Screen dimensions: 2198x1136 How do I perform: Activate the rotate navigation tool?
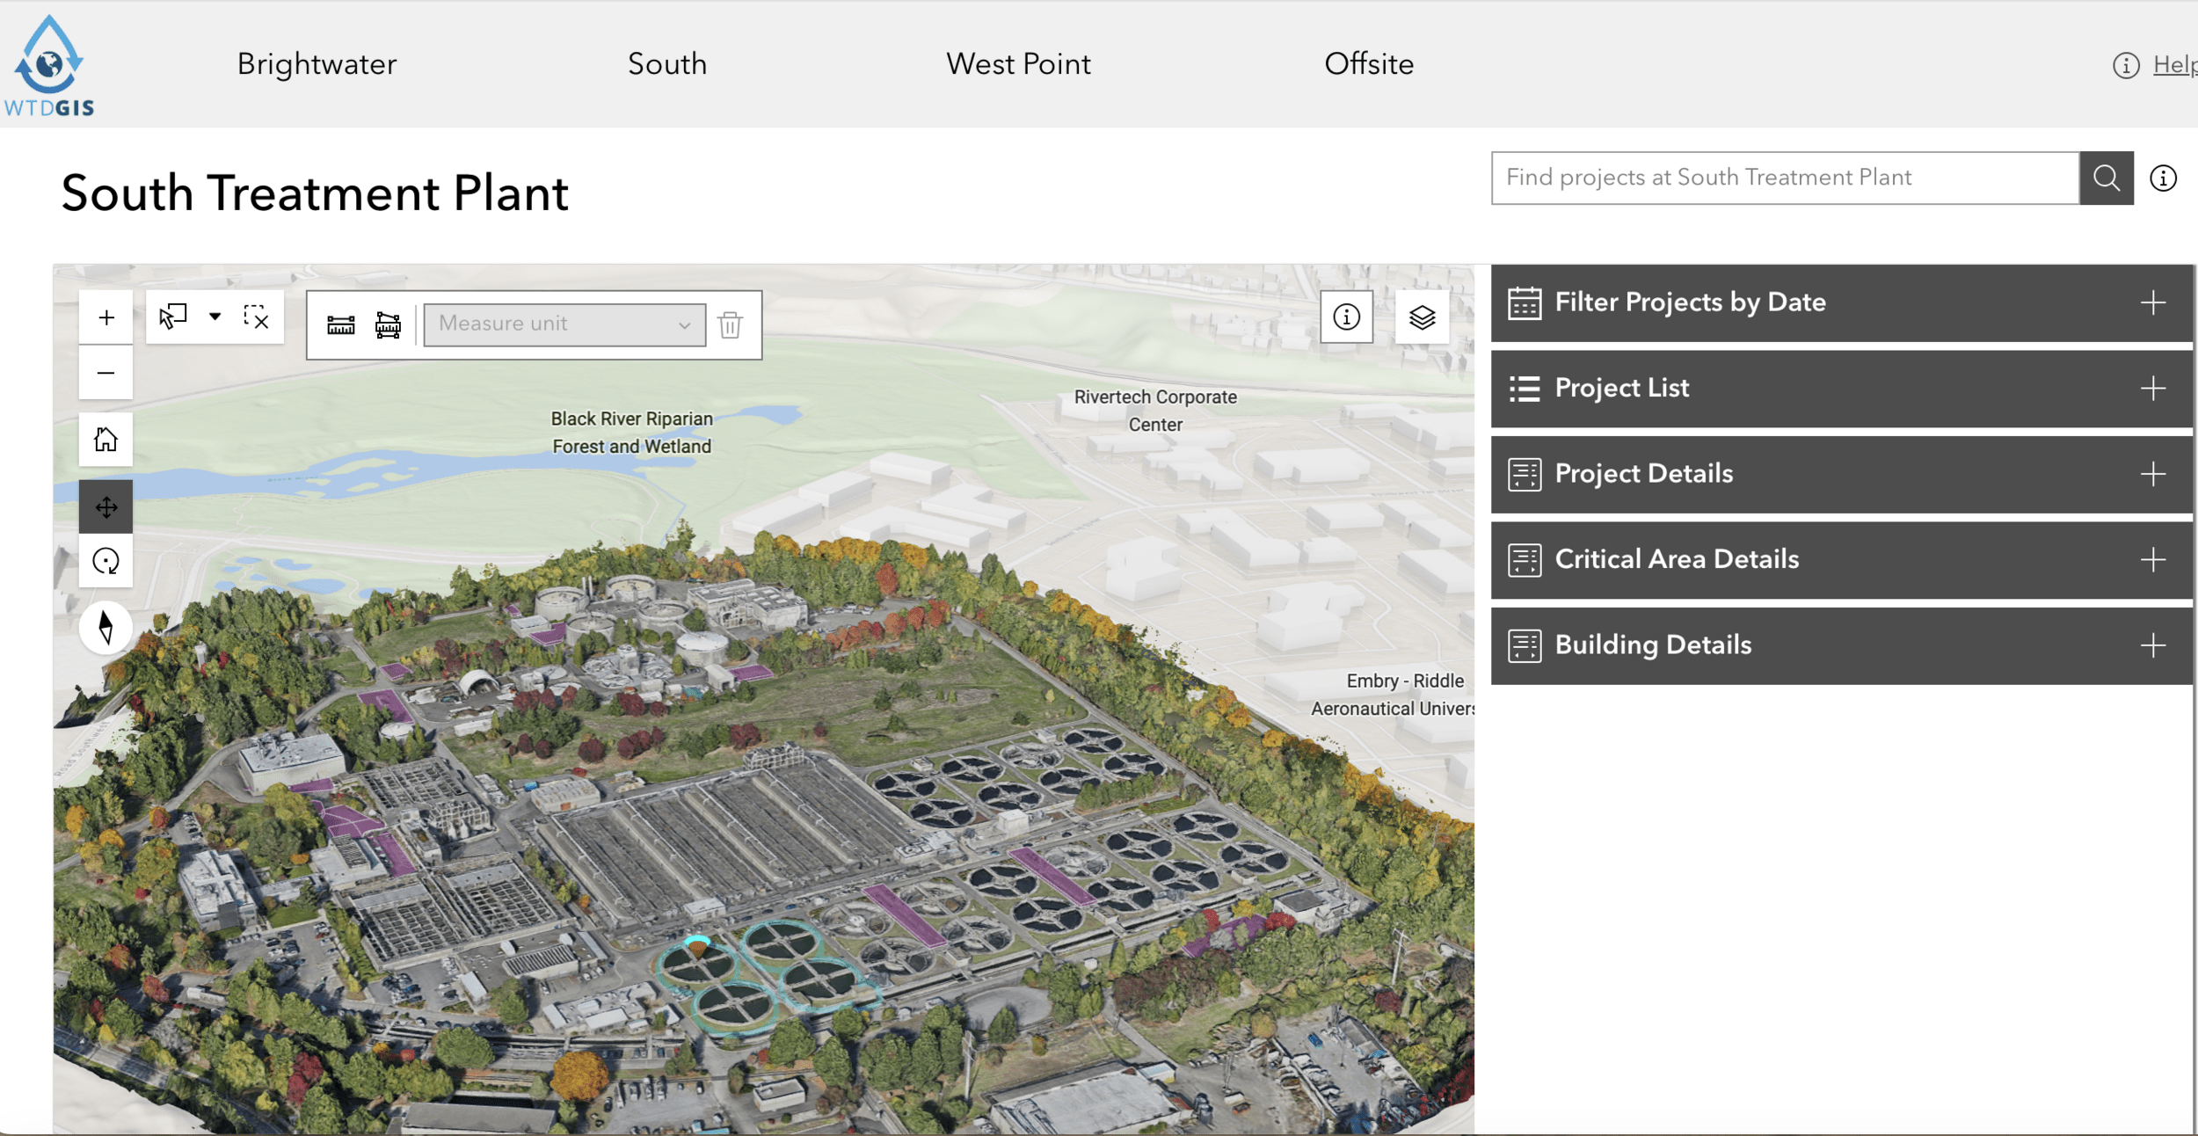pos(106,561)
